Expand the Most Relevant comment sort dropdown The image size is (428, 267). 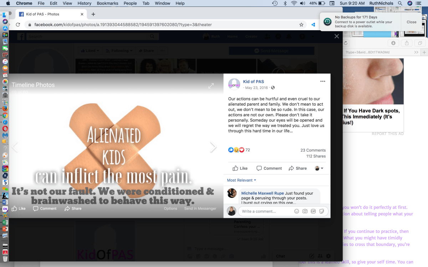click(241, 180)
